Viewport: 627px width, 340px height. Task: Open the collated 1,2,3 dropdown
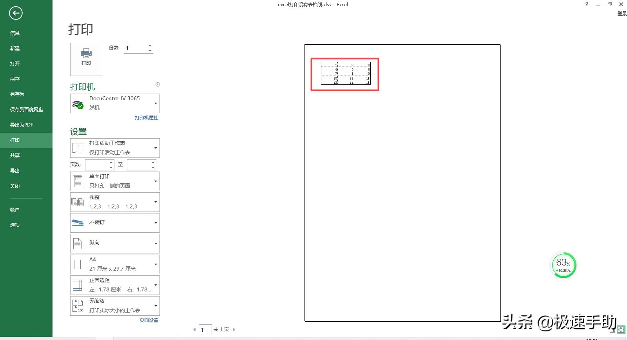point(115,202)
